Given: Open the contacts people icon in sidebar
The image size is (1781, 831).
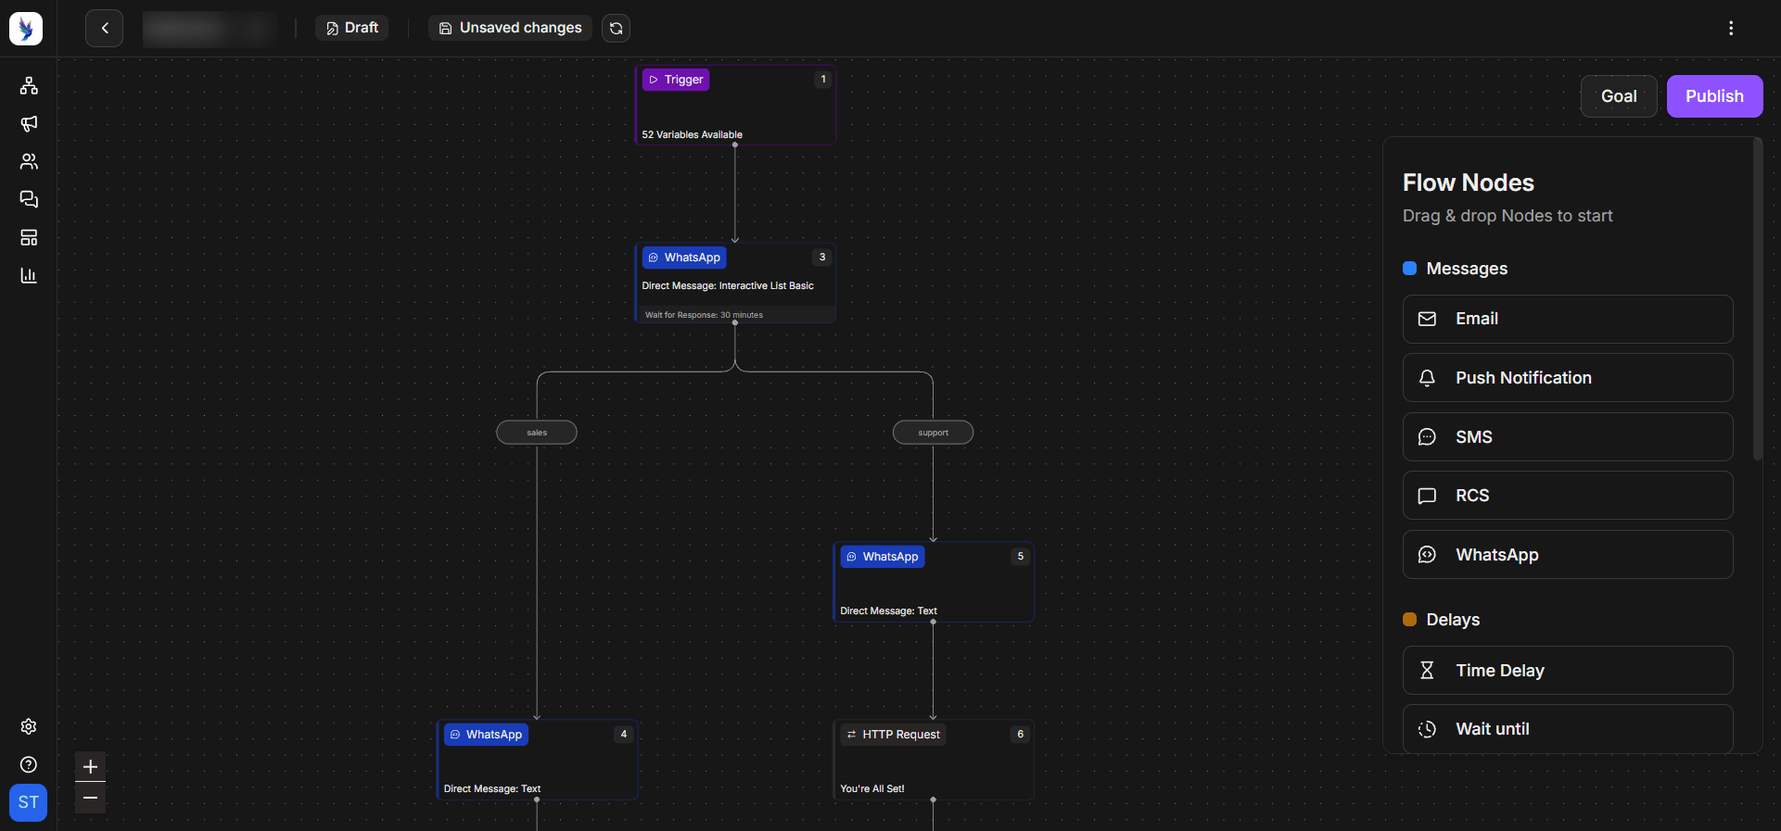Looking at the screenshot, I should tap(29, 162).
